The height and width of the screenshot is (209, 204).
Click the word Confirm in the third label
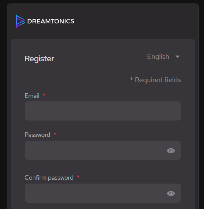click(35, 178)
